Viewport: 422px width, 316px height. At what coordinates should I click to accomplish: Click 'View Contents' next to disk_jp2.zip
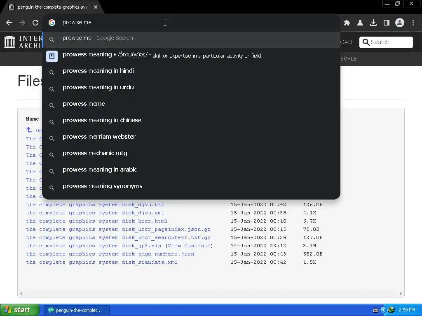tap(189, 246)
